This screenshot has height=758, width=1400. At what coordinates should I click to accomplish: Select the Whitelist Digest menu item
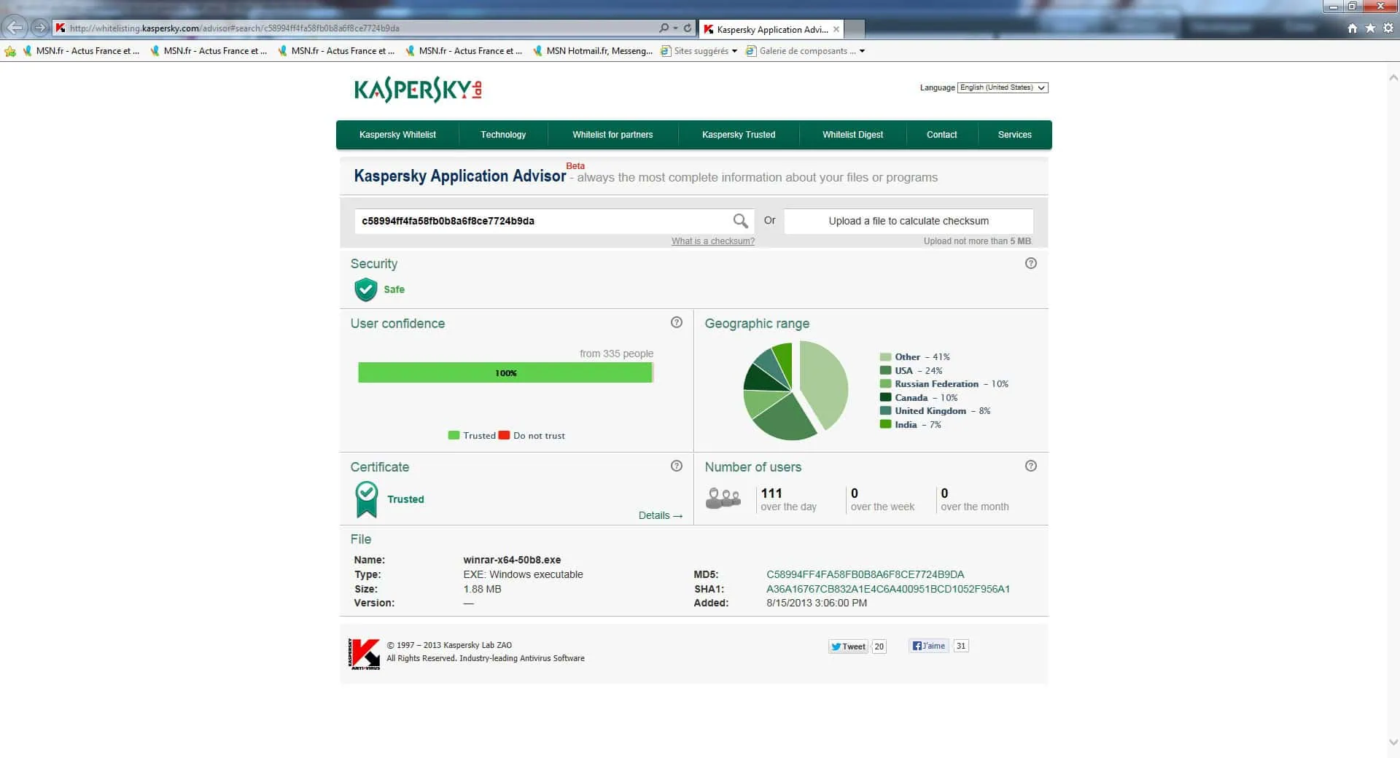(x=852, y=135)
